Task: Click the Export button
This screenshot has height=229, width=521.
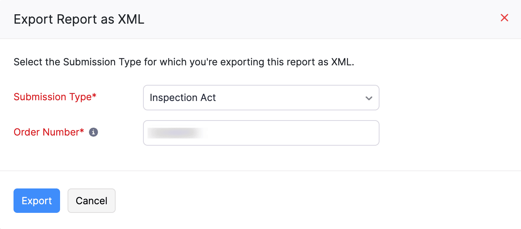Action: (x=36, y=200)
